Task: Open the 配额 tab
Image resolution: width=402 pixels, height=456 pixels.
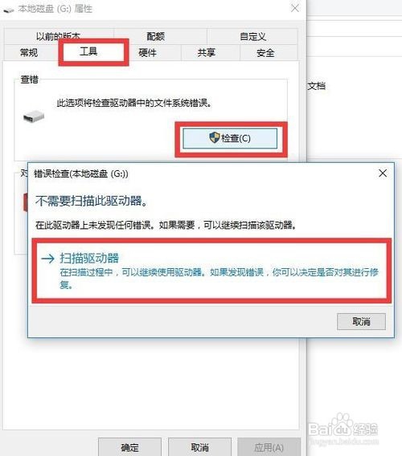Action: 155,36
